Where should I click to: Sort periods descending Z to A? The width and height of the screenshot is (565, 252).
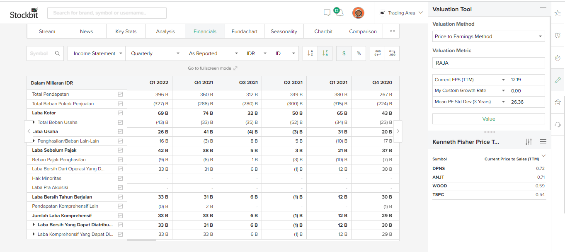coord(325,53)
